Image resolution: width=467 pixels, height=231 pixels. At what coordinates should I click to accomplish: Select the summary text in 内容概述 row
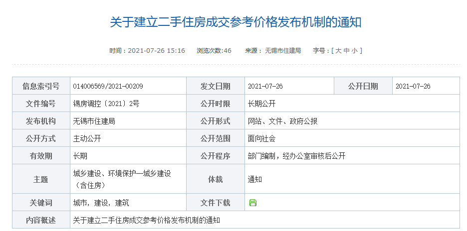click(147, 220)
